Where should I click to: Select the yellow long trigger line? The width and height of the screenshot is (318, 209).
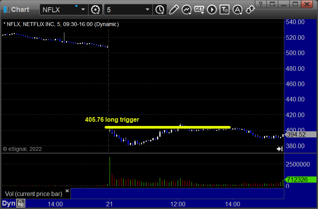click(x=167, y=127)
